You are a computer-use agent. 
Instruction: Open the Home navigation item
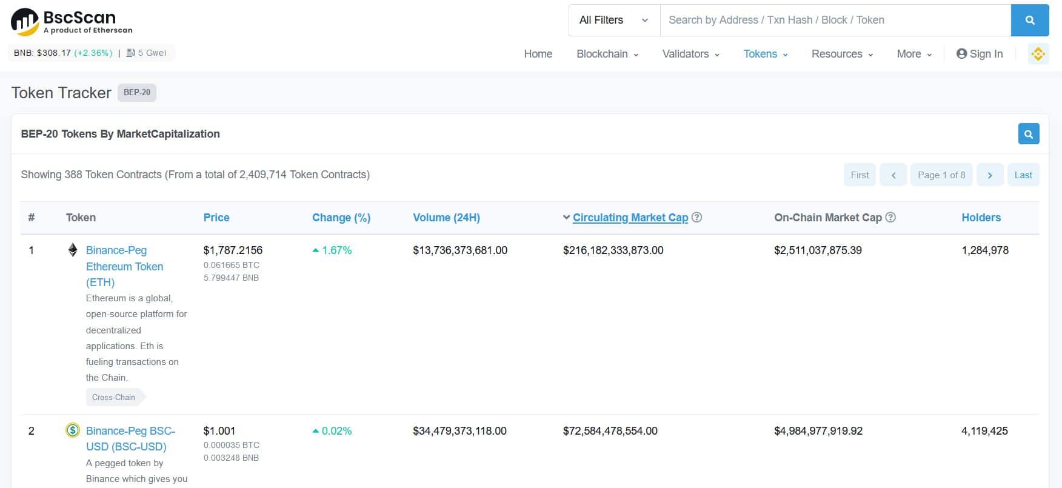538,54
